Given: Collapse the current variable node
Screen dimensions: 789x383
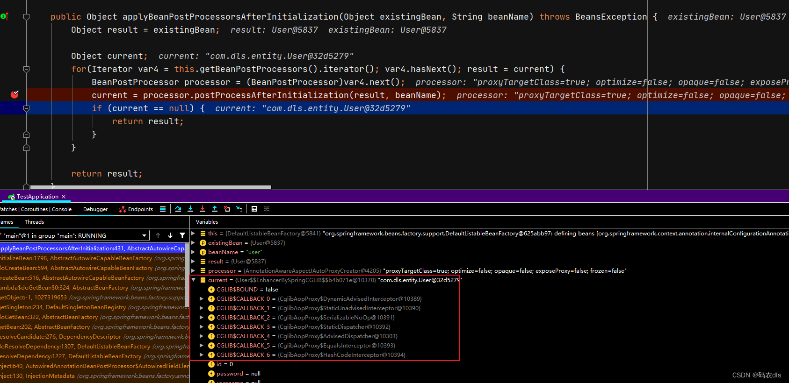Looking at the screenshot, I should point(193,280).
